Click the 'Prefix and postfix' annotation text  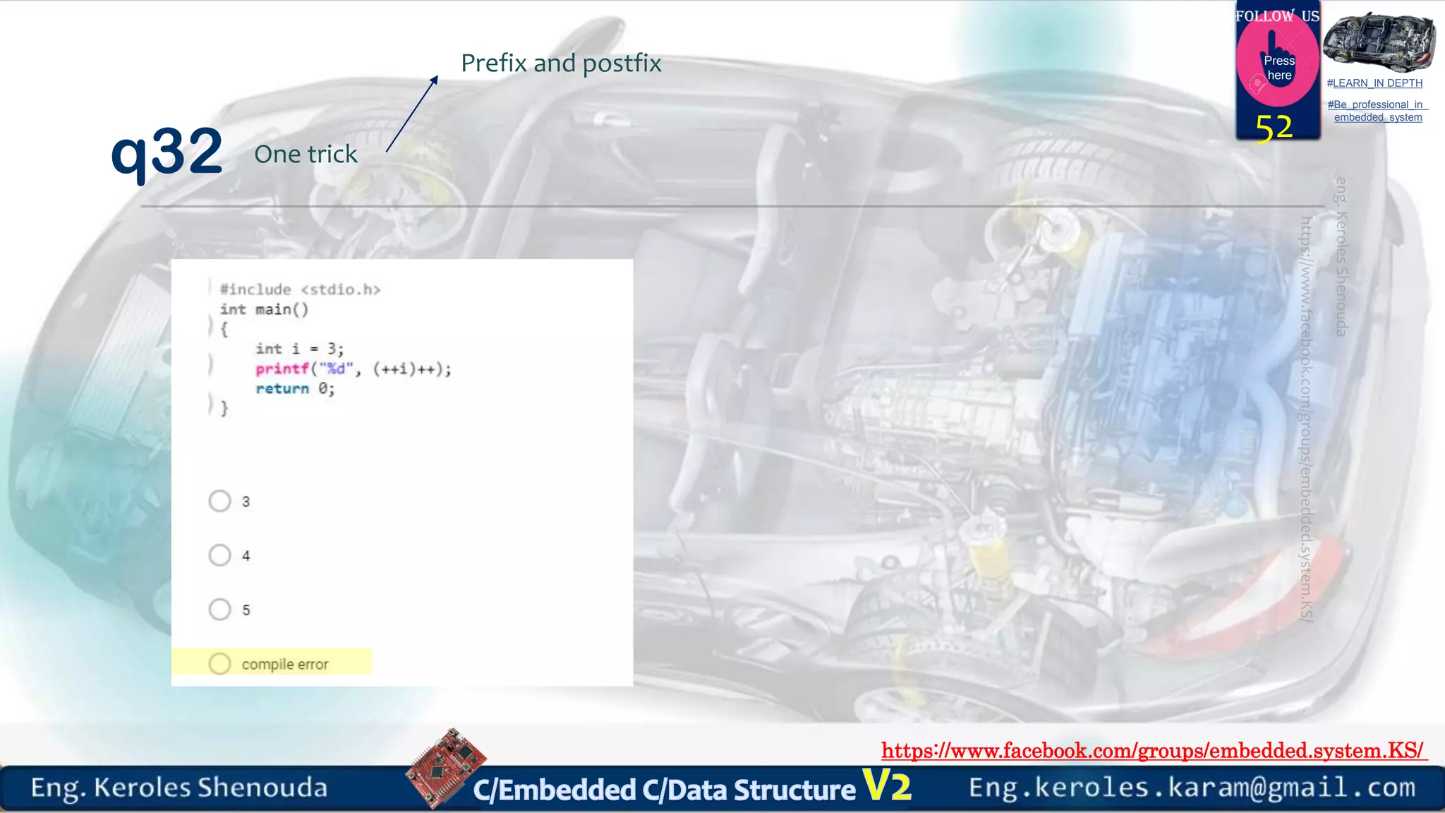[x=561, y=64]
